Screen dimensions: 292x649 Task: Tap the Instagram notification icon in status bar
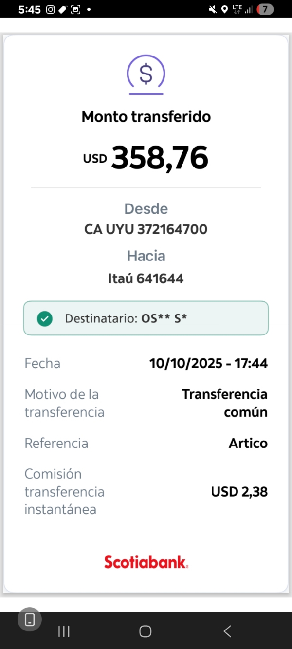point(51,9)
